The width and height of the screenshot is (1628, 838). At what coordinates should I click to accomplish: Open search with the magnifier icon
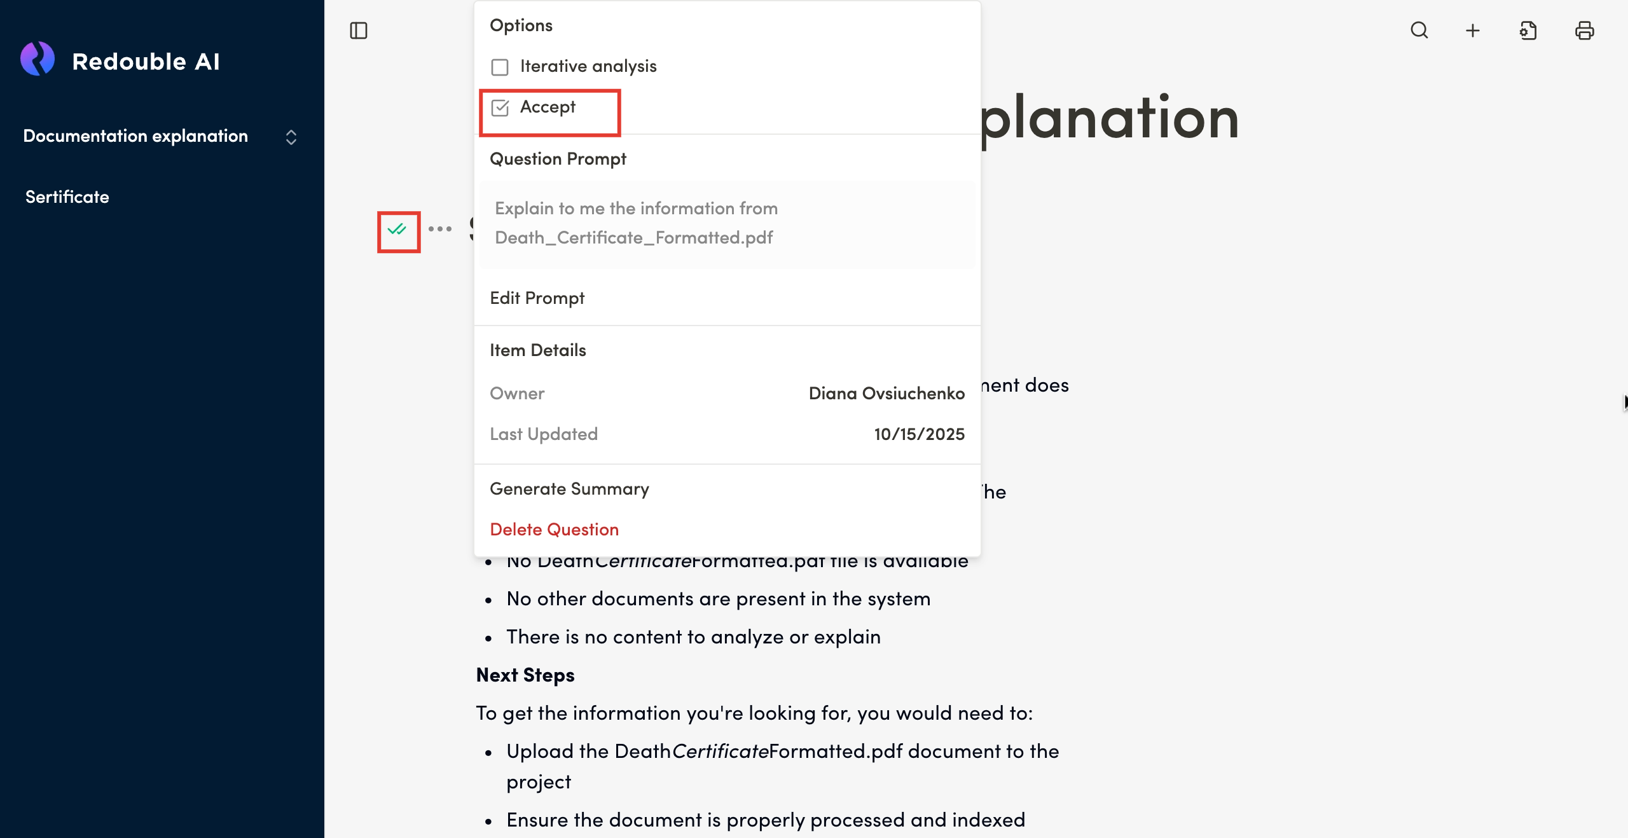pos(1419,31)
